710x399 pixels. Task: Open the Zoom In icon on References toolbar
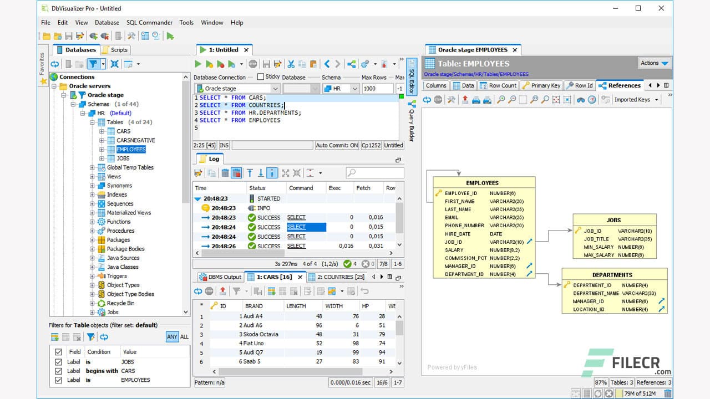(501, 101)
